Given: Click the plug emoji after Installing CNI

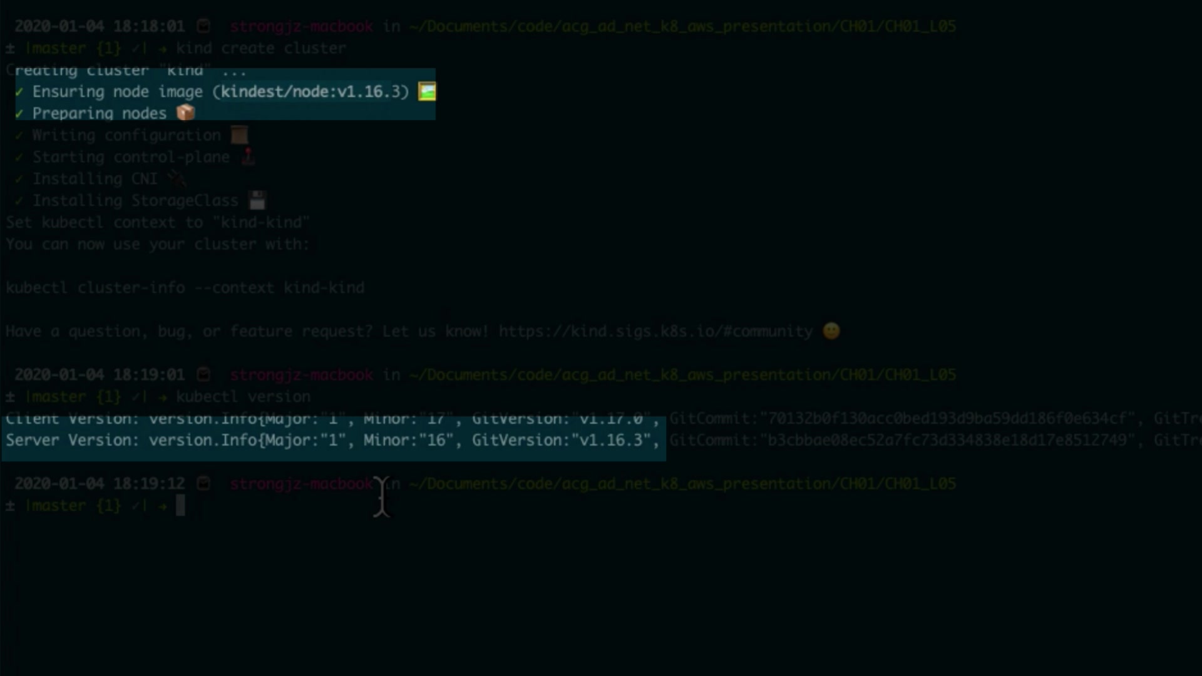Looking at the screenshot, I should (177, 179).
